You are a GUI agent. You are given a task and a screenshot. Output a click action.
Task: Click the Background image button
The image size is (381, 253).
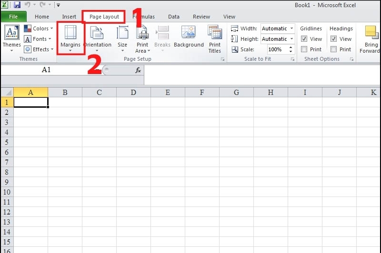click(189, 37)
